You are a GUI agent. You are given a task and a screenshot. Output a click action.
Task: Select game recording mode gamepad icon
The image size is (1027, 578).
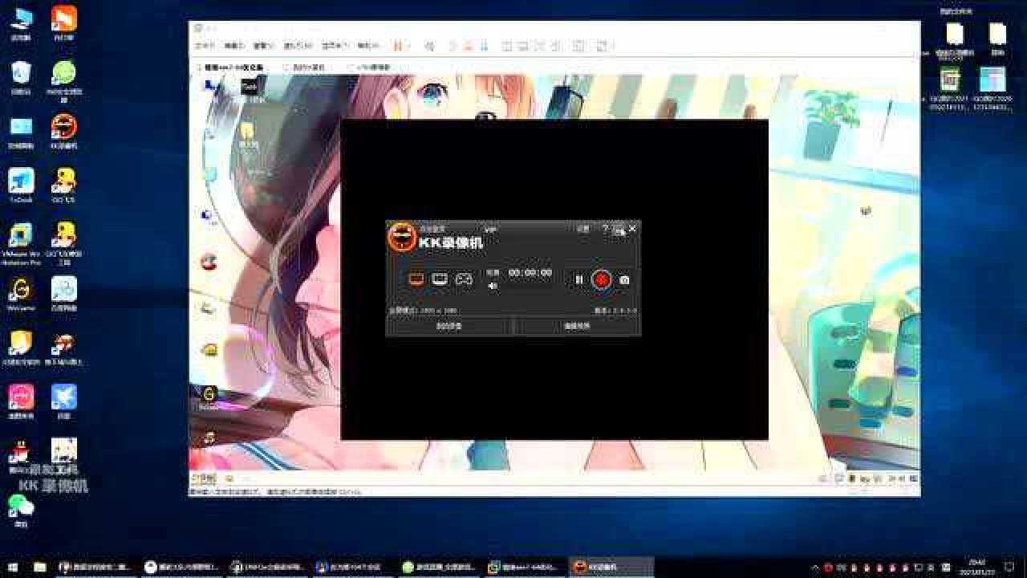click(464, 279)
